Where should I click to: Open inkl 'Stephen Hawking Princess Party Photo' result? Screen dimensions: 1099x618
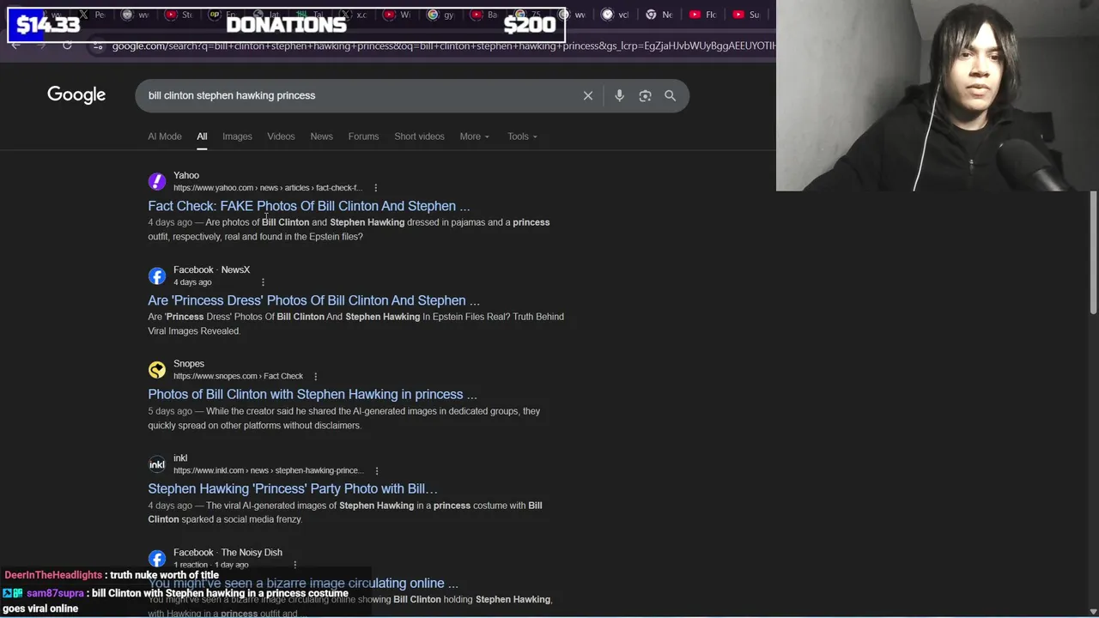[x=293, y=488]
